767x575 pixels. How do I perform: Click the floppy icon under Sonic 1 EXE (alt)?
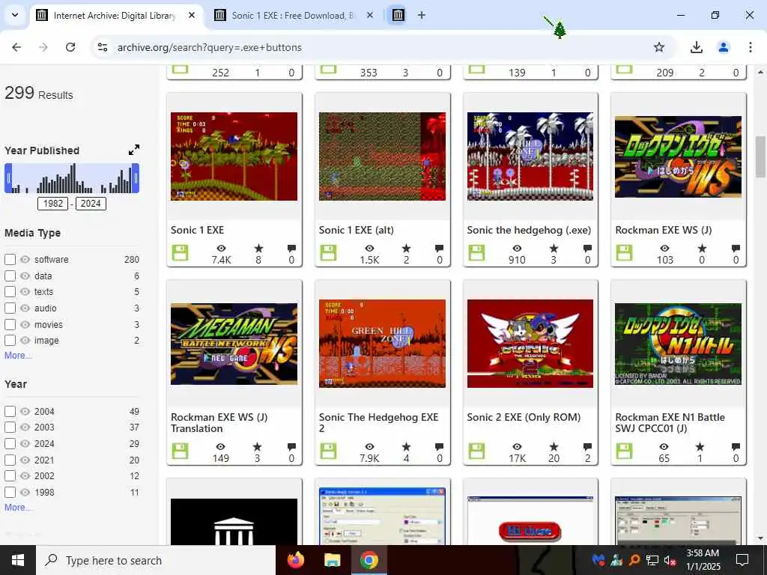tap(328, 253)
